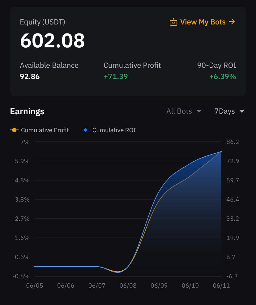Click the equity value 602.08
This screenshot has width=256, height=305.
click(52, 41)
